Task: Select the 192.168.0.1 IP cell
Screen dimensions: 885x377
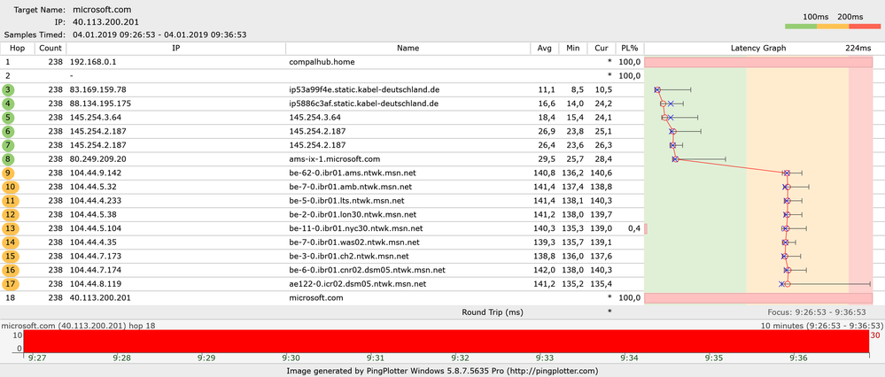Action: pyautogui.click(x=92, y=62)
